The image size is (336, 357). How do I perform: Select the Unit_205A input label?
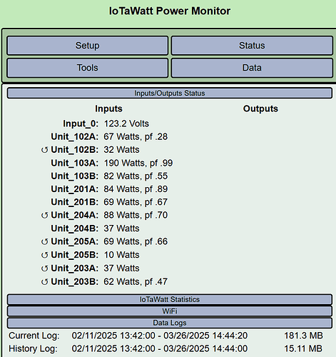[75, 242]
